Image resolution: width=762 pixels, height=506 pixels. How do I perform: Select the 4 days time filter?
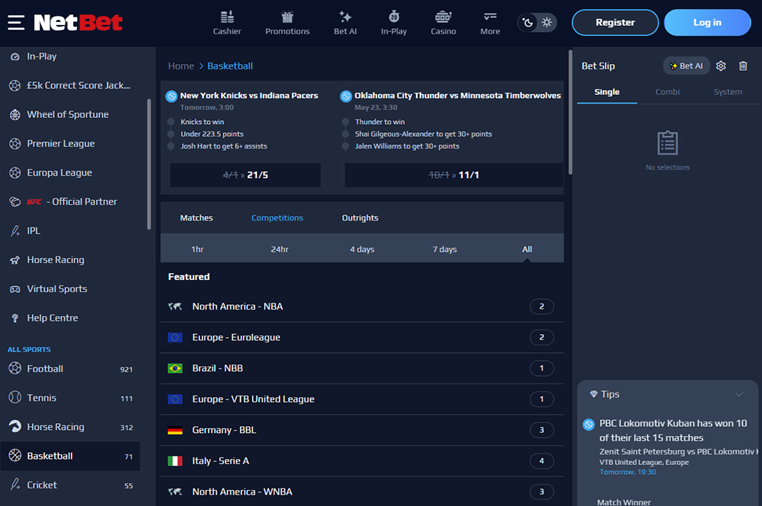coord(362,250)
